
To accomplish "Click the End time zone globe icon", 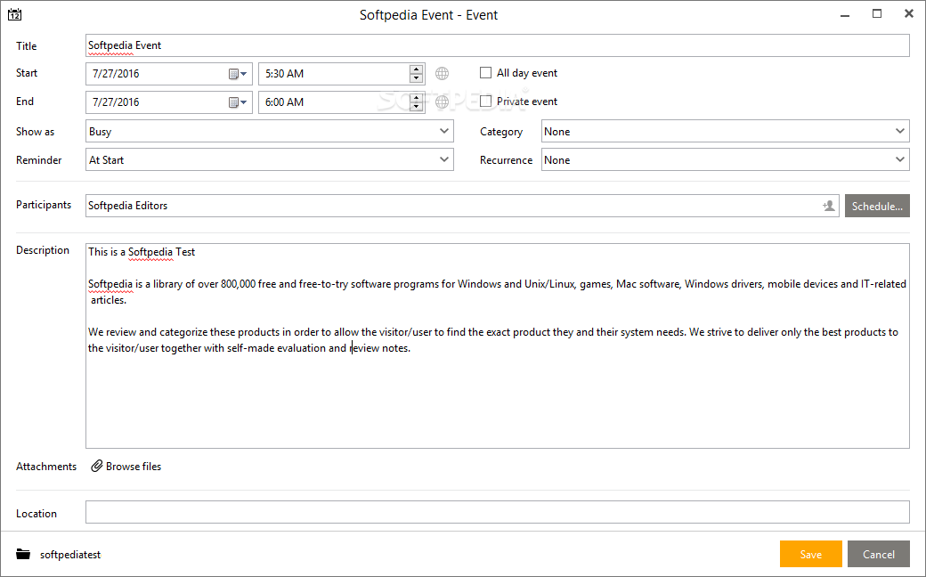I will click(x=442, y=102).
